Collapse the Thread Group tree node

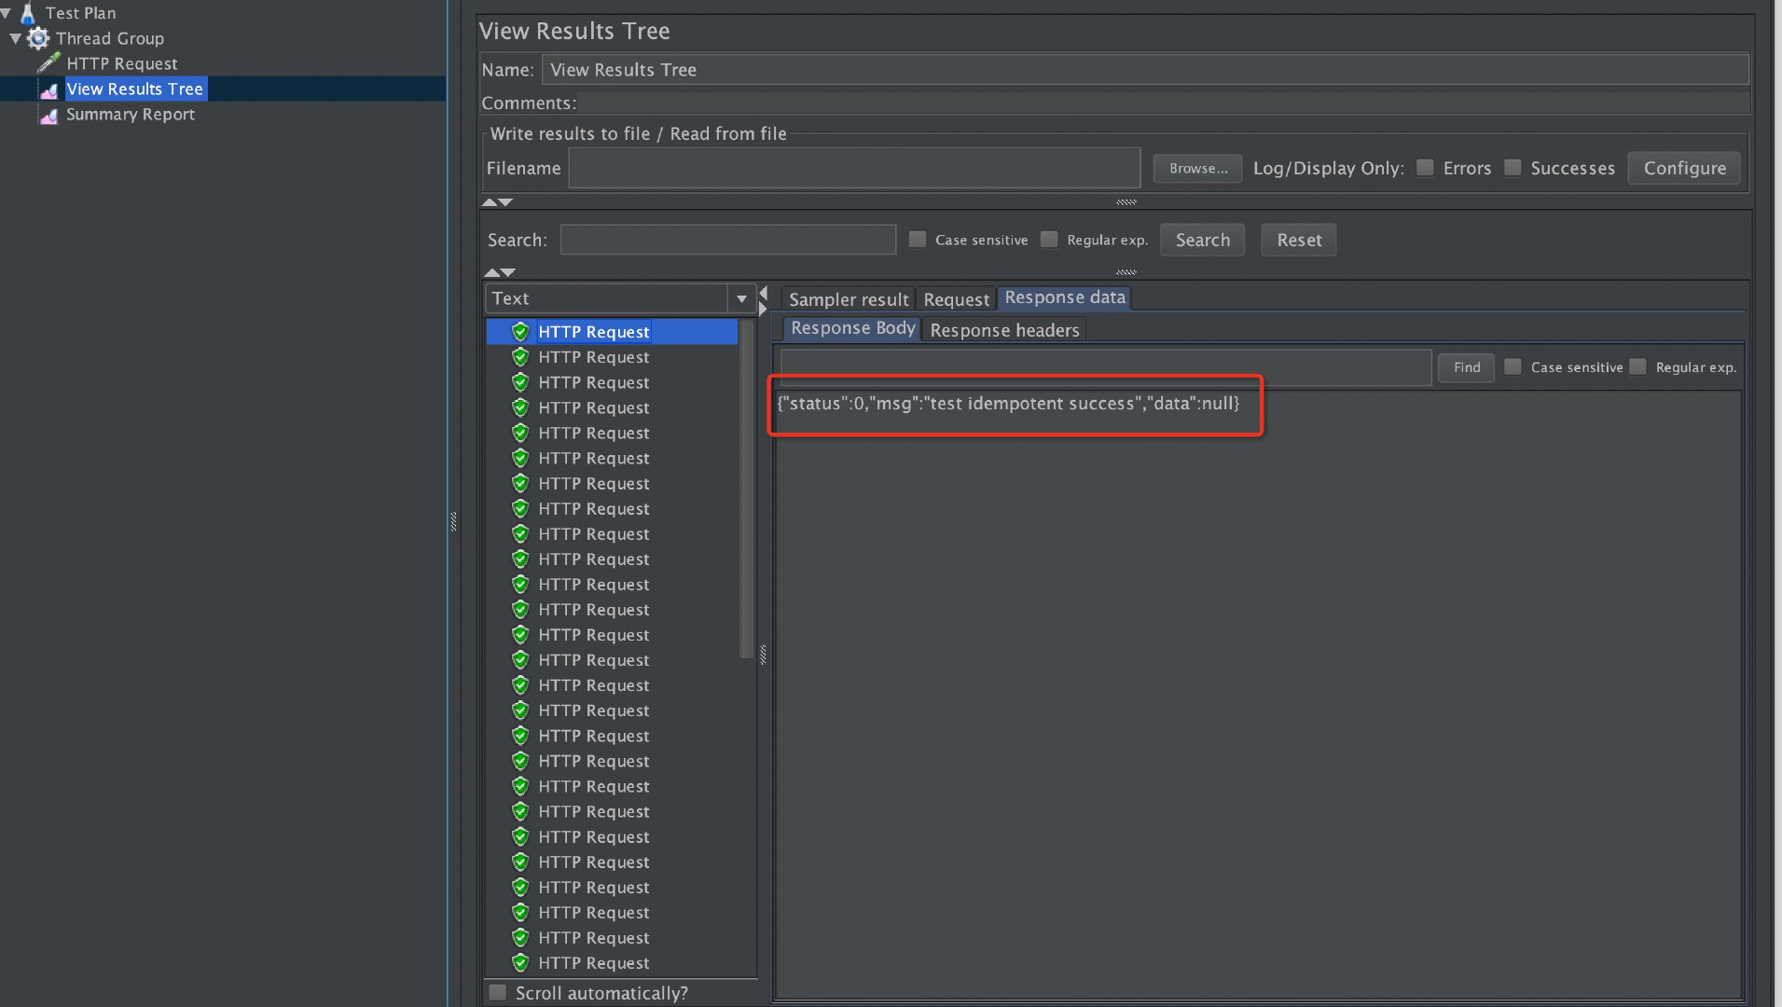(x=16, y=38)
